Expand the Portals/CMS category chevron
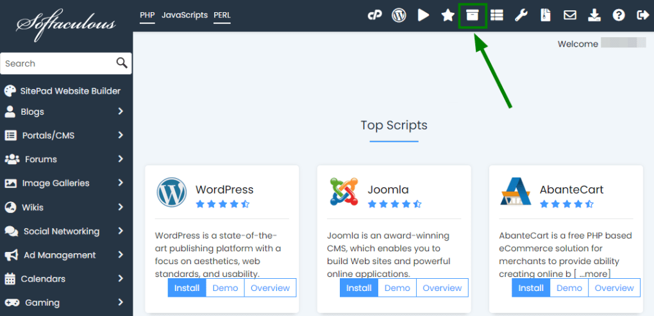This screenshot has width=654, height=316. pyautogui.click(x=121, y=135)
